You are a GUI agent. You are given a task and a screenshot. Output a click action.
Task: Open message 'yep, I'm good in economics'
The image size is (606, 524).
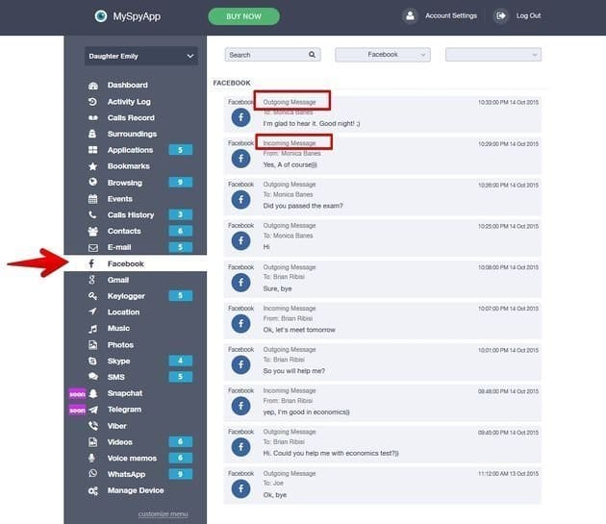pos(383,403)
